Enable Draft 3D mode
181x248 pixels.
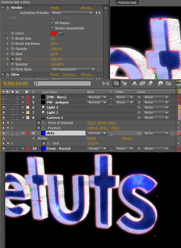124,83
